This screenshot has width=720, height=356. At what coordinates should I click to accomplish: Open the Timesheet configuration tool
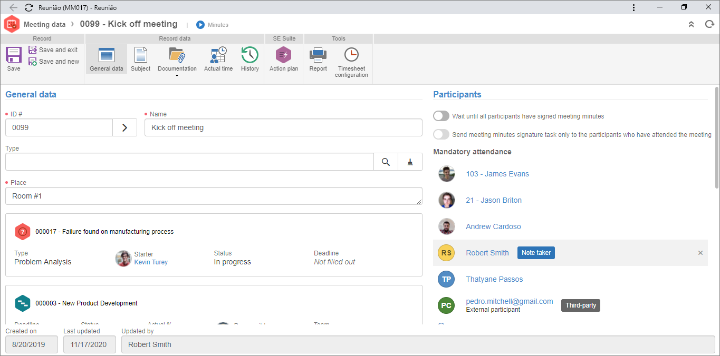(x=351, y=62)
